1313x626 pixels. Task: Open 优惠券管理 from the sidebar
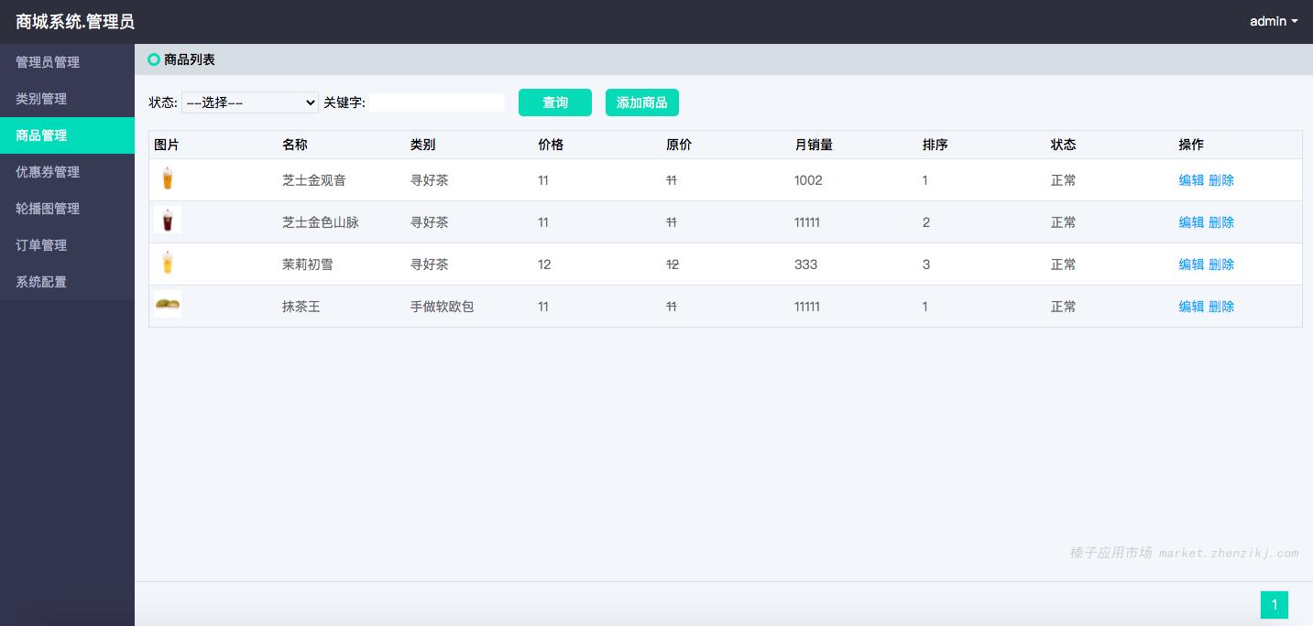click(x=48, y=172)
